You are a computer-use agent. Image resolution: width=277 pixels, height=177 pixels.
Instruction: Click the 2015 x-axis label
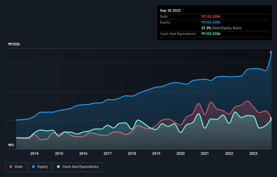pos(59,153)
